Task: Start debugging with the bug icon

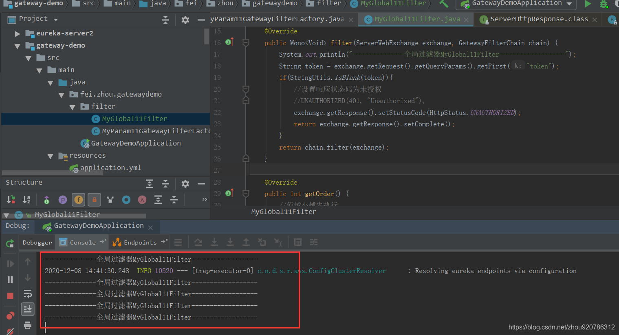Action: [x=604, y=4]
